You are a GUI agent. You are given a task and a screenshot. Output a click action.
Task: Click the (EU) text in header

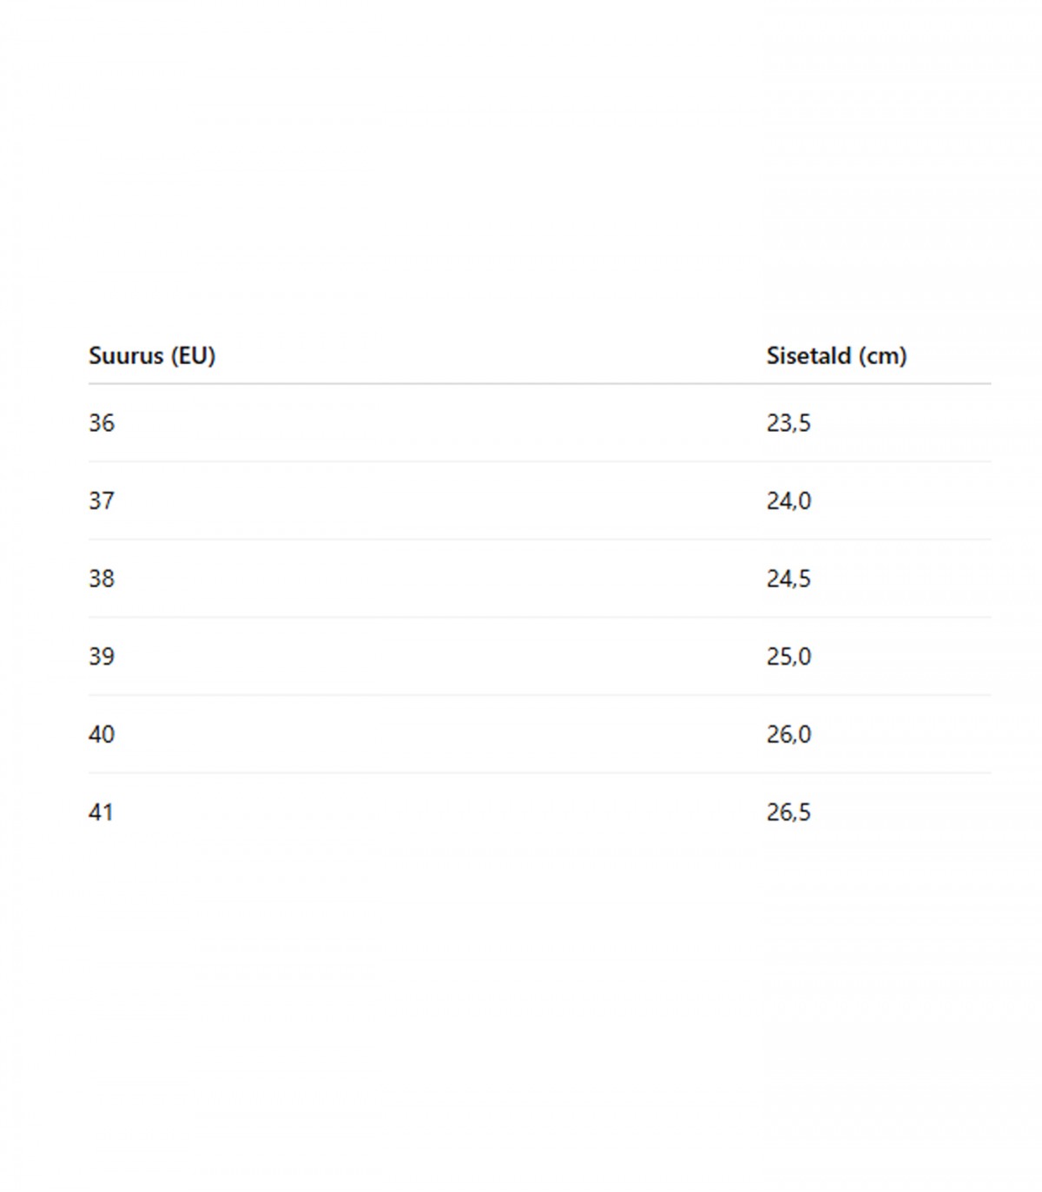pyautogui.click(x=193, y=355)
